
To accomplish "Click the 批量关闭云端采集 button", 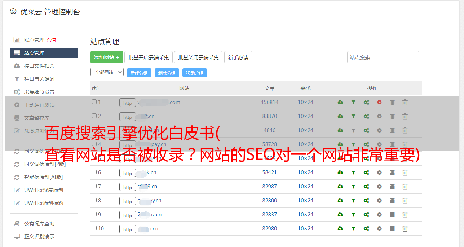I will tap(198, 57).
